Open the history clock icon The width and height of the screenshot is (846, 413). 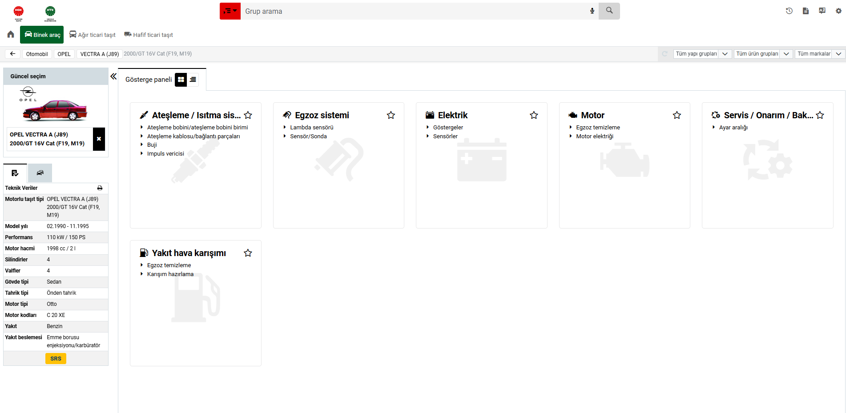[789, 11]
